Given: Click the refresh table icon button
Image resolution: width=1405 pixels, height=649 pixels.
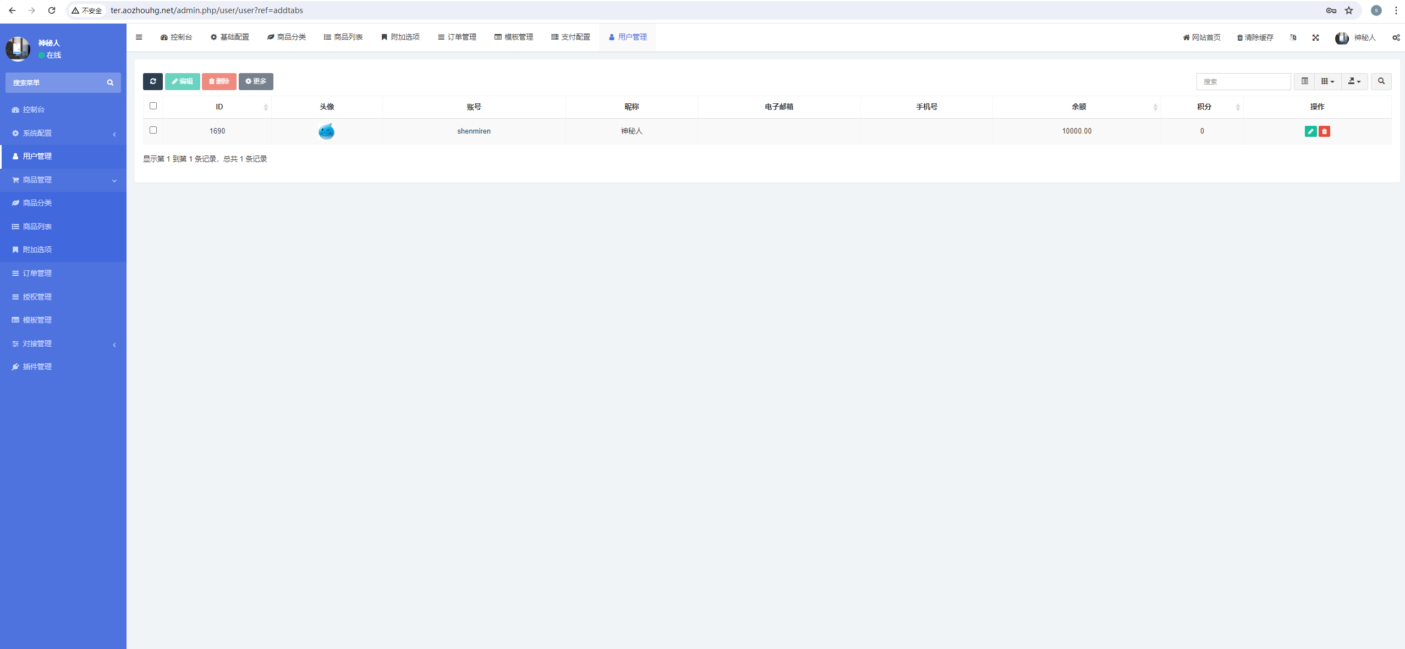Looking at the screenshot, I should pos(152,81).
